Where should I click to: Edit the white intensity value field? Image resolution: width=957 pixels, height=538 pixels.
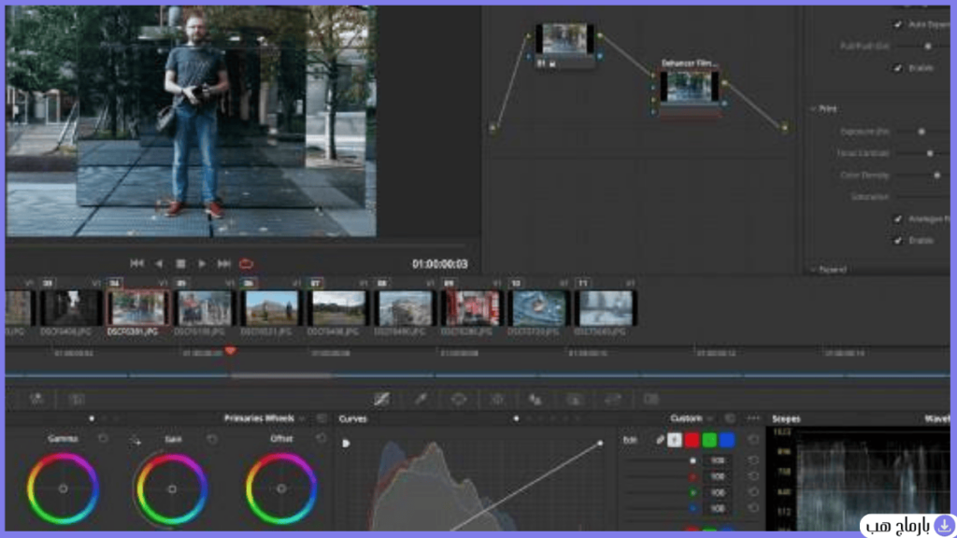click(717, 460)
